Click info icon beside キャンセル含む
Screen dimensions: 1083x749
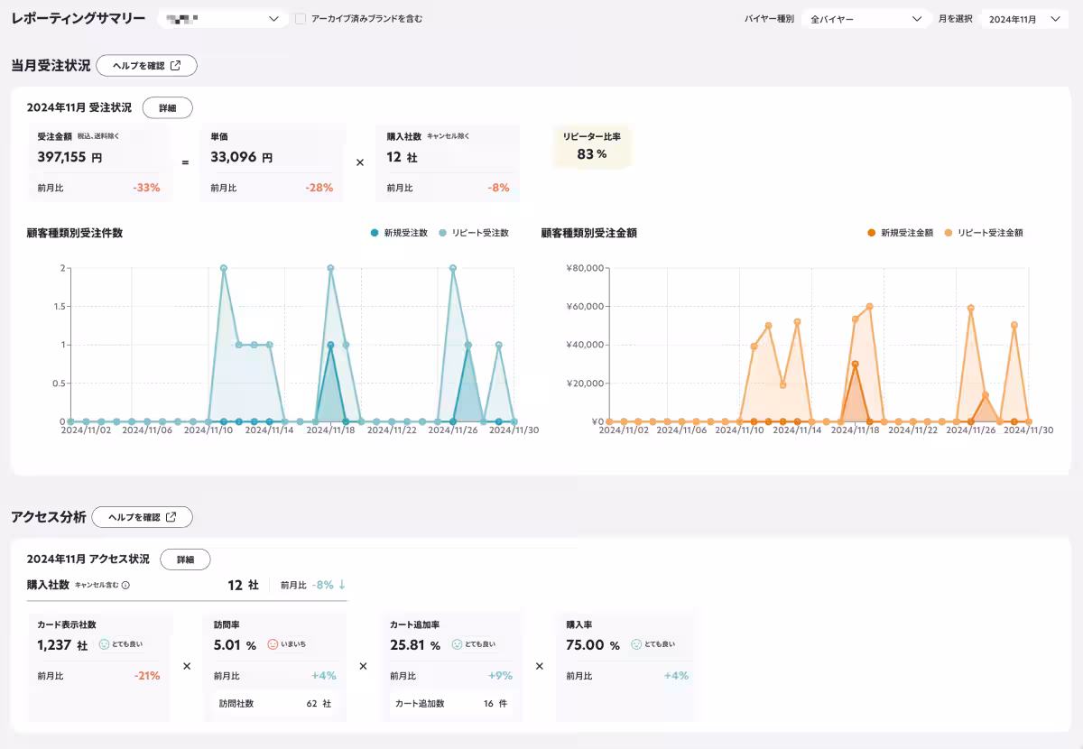[x=125, y=585]
